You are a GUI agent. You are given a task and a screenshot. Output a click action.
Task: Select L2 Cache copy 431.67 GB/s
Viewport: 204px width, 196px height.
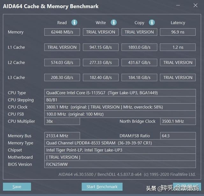pos(139,62)
